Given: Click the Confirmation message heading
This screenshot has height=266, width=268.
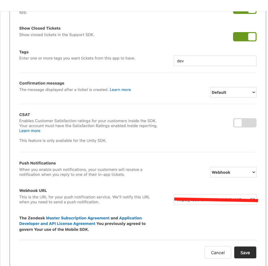Looking at the screenshot, I should 42,83.
